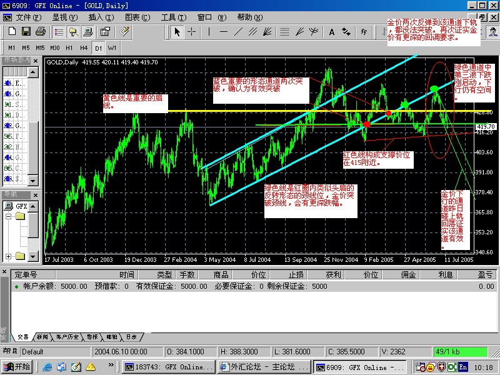Viewport: 500px width, 375px height.
Task: Select the text label A tool
Action: [332, 32]
